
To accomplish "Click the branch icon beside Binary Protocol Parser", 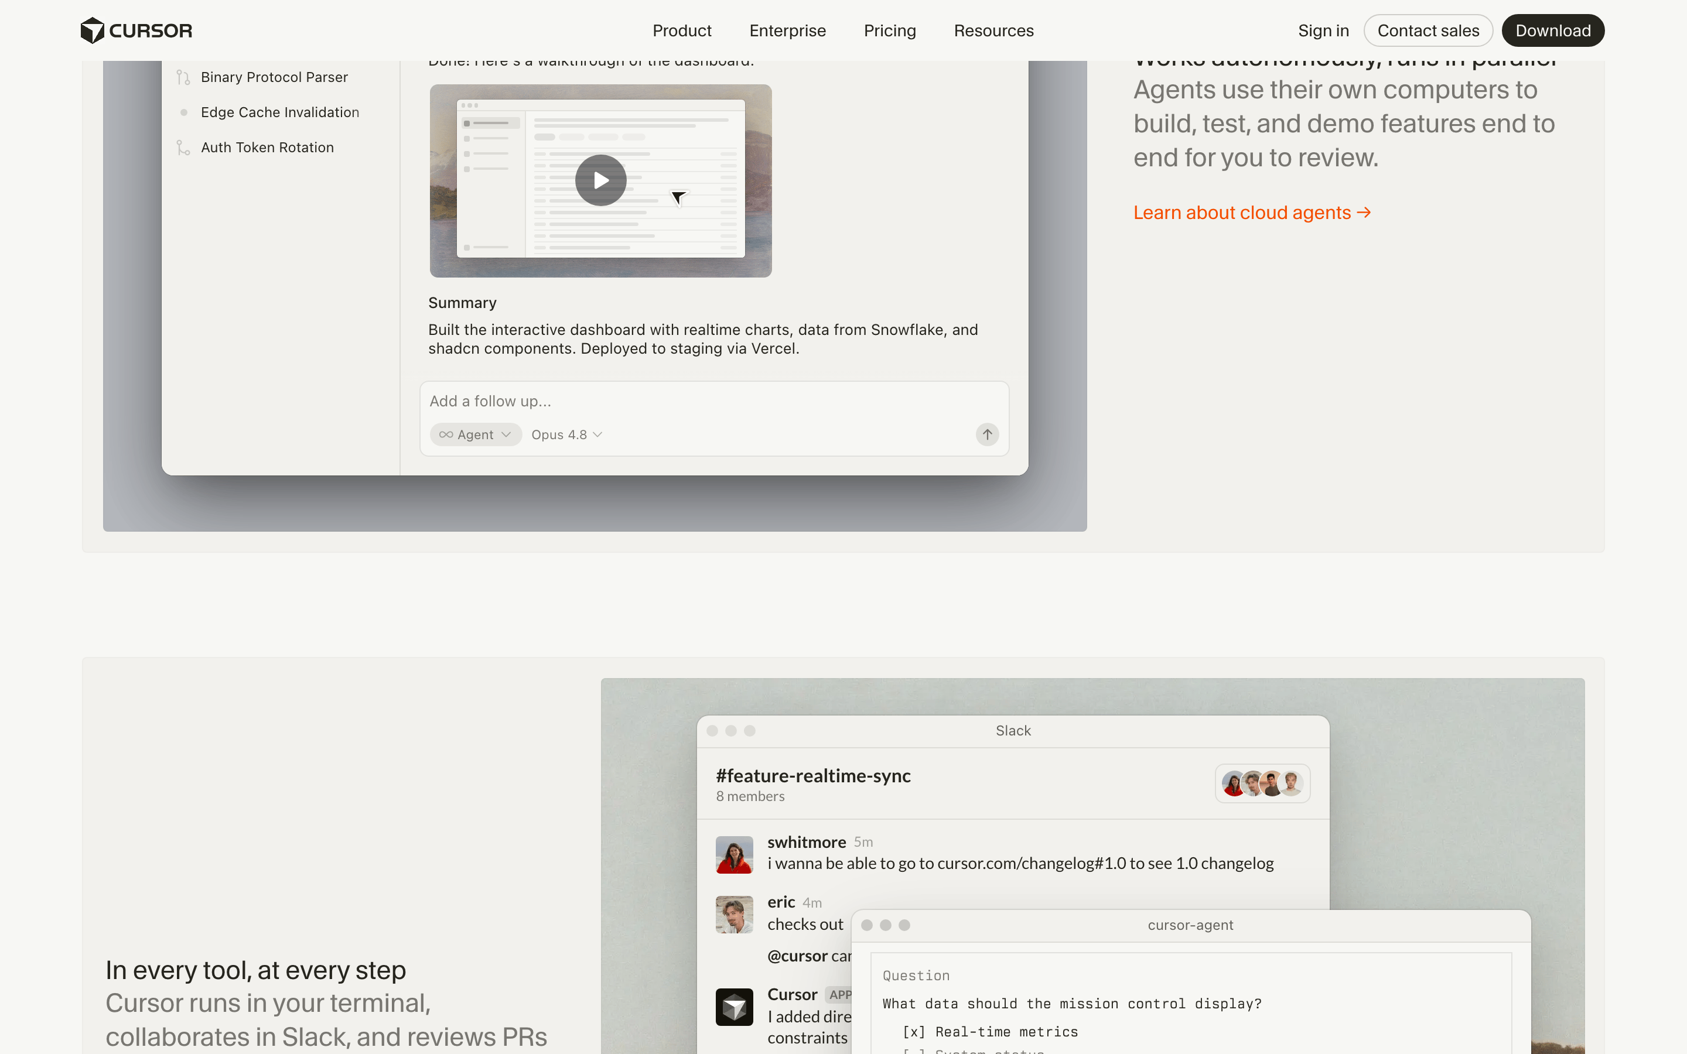I will (183, 77).
